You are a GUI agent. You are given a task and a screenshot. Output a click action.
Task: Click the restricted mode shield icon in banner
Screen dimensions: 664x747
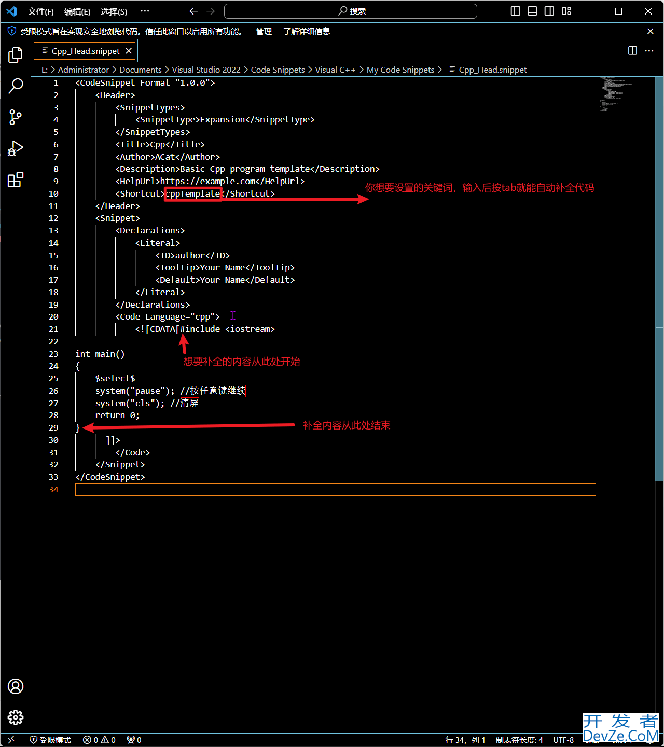[12, 31]
